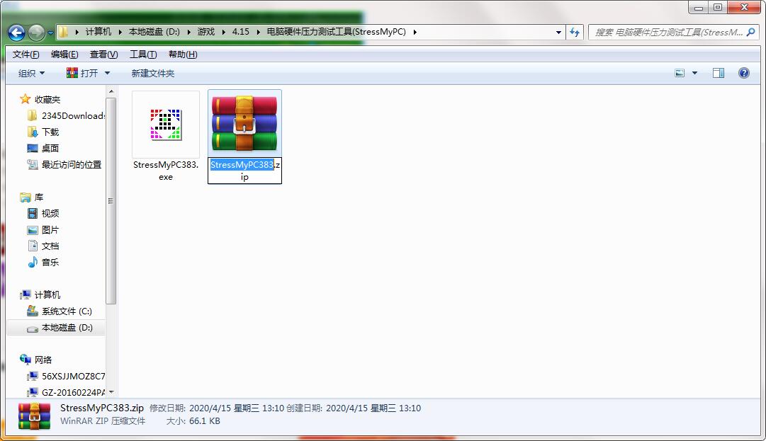Click the 打开 button with WinRAR icon
766x441 pixels.
pyautogui.click(x=82, y=73)
